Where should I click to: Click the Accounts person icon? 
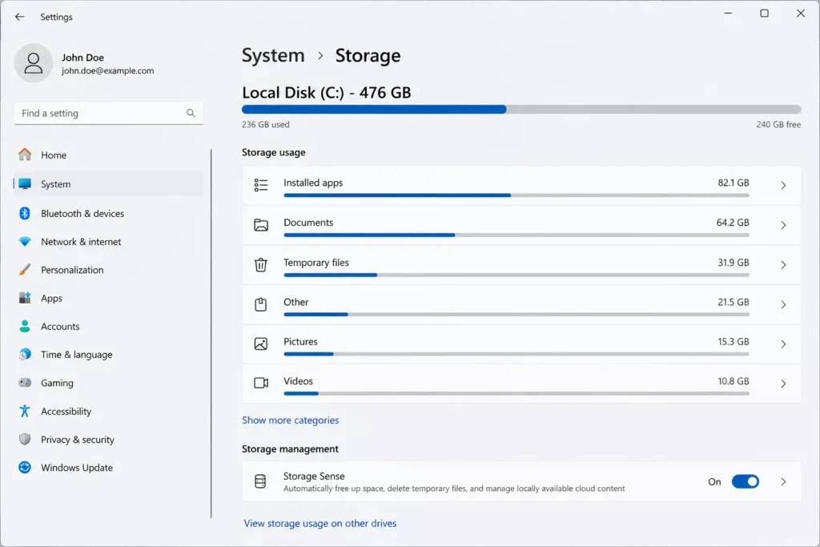tap(25, 326)
